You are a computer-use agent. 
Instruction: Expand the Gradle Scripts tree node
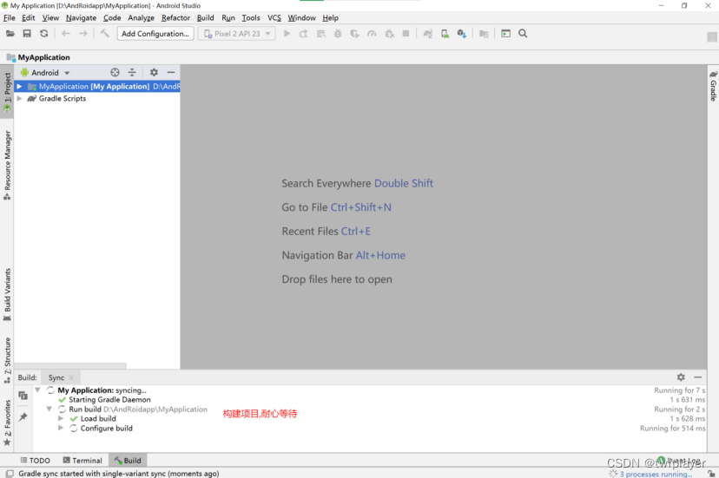pyautogui.click(x=19, y=98)
